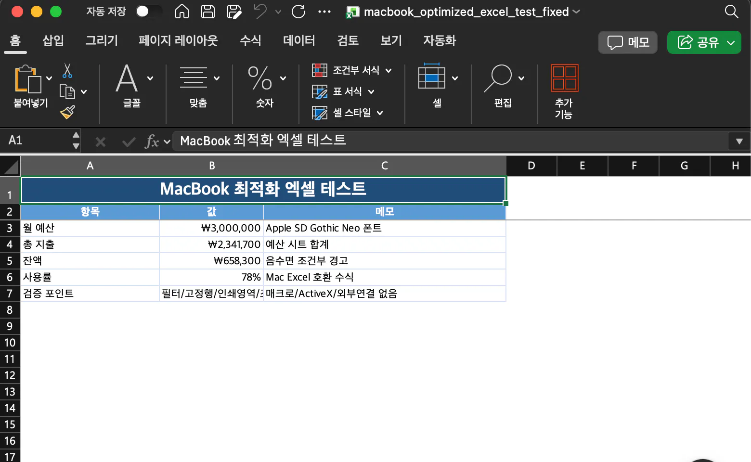The height and width of the screenshot is (462, 751).
Task: Click the 셀 (Cells) grid icon
Action: coord(432,77)
